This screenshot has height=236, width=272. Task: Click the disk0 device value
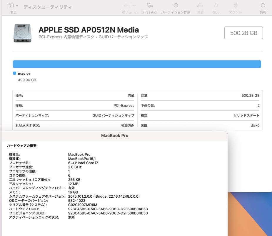pyautogui.click(x=255, y=125)
